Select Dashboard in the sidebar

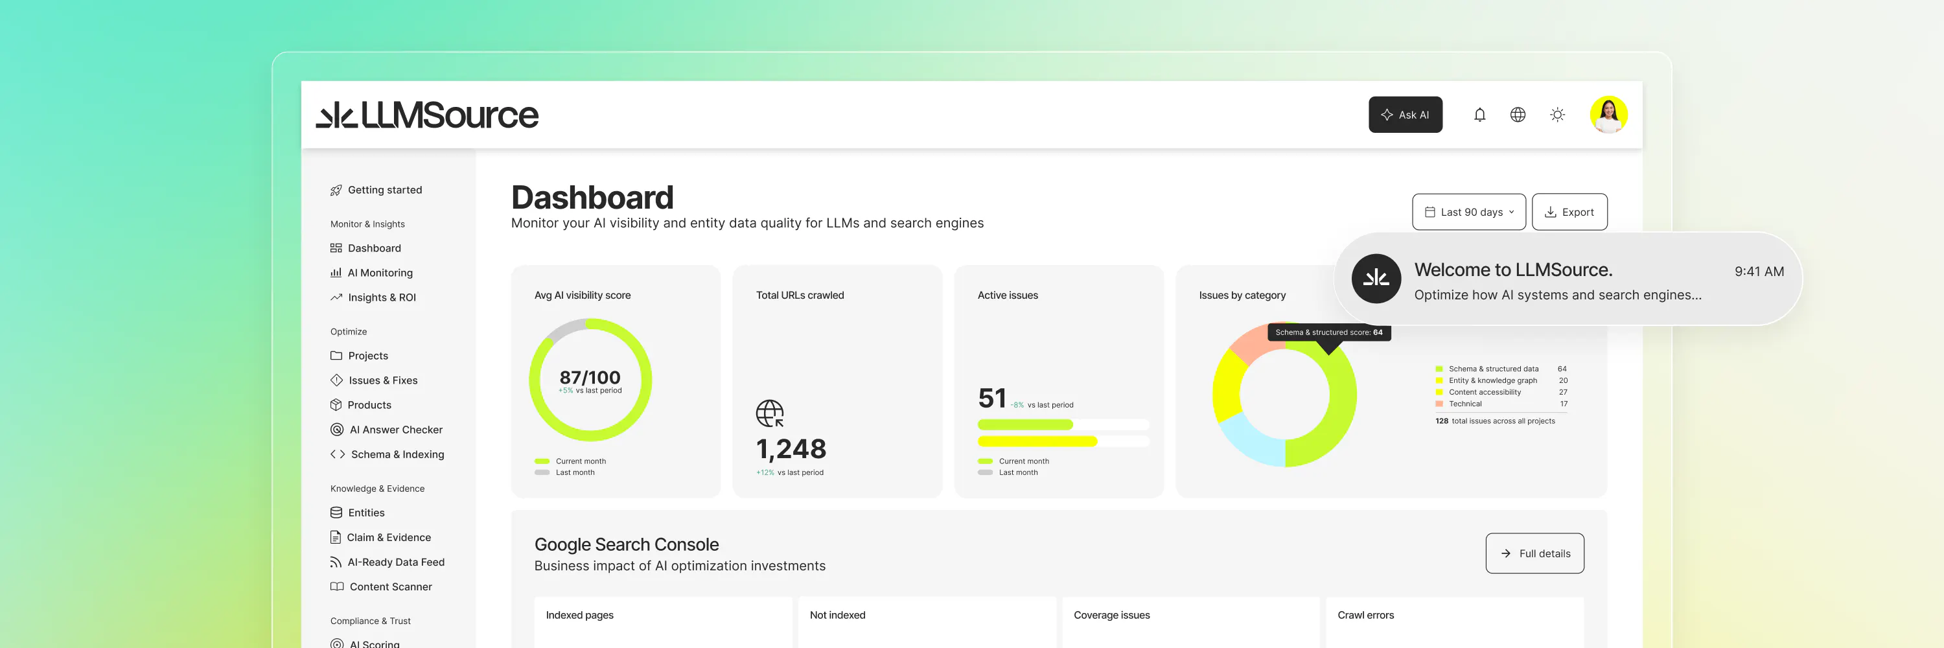[365, 248]
